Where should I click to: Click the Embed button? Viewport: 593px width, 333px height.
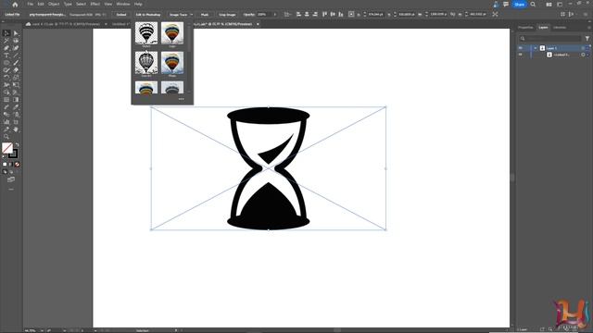[121, 15]
